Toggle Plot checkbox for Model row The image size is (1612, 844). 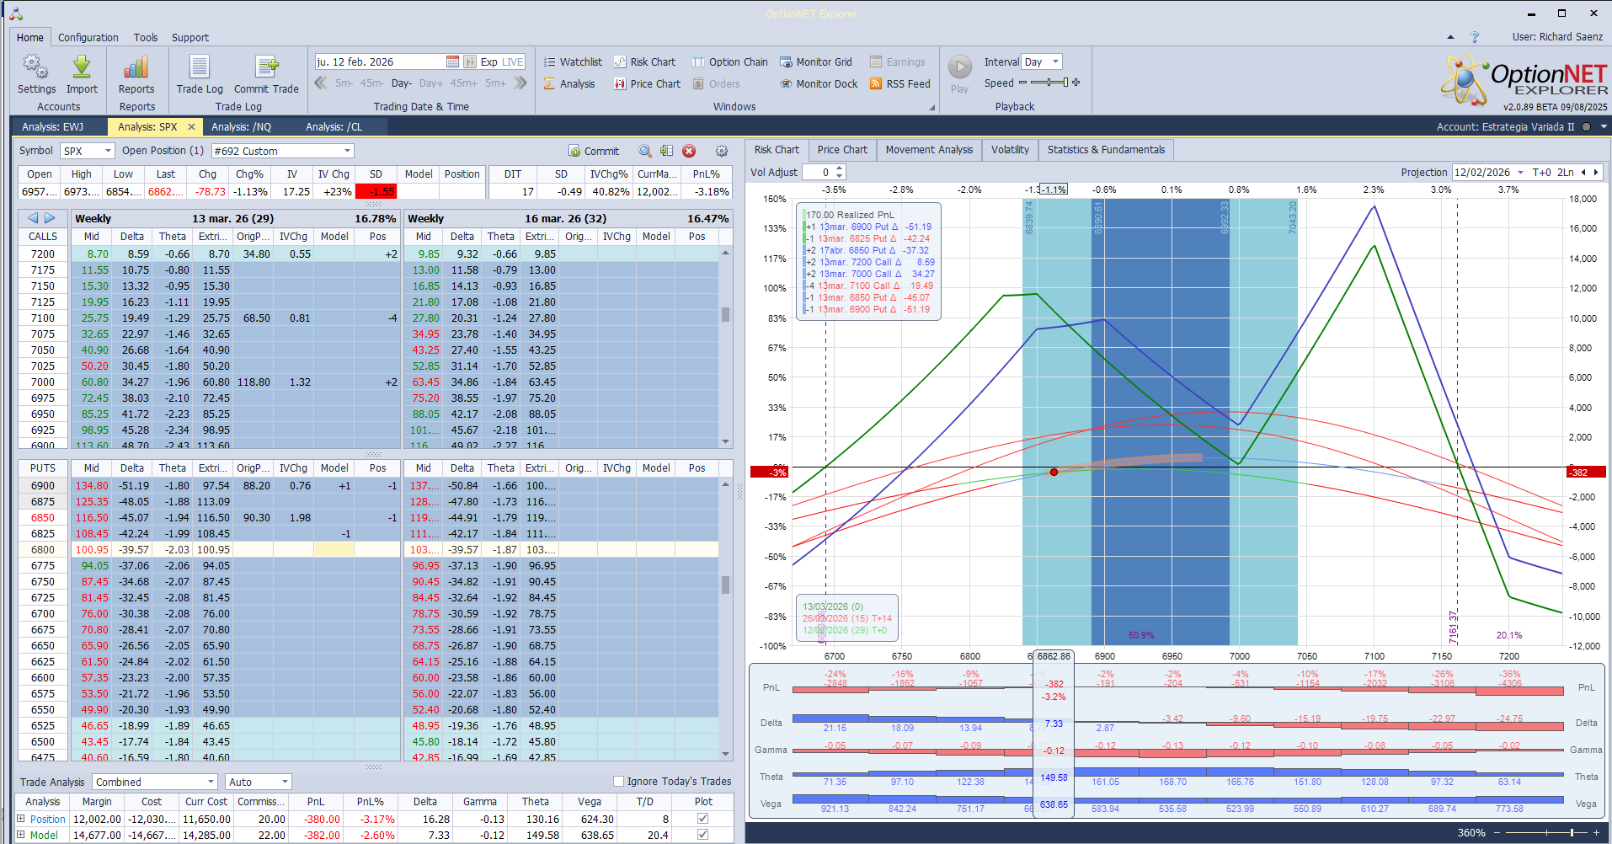[702, 835]
